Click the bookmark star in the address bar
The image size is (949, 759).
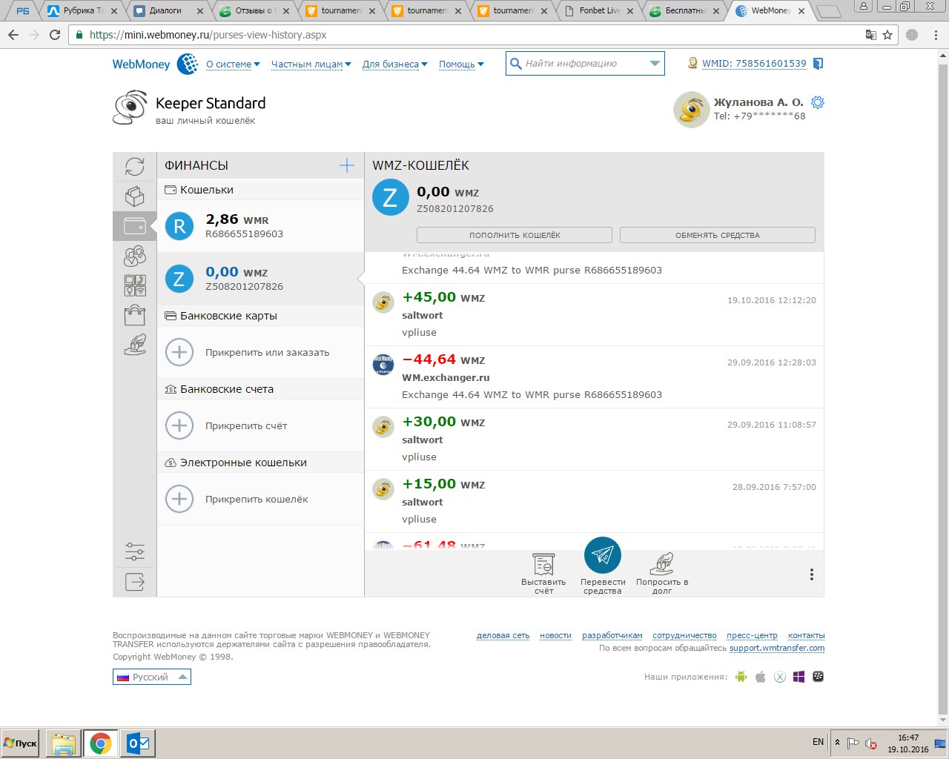tap(887, 35)
